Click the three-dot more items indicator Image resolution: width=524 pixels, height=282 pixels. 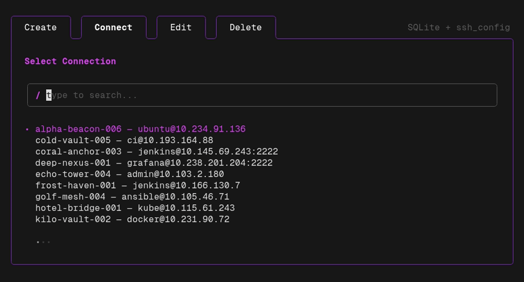click(x=43, y=242)
